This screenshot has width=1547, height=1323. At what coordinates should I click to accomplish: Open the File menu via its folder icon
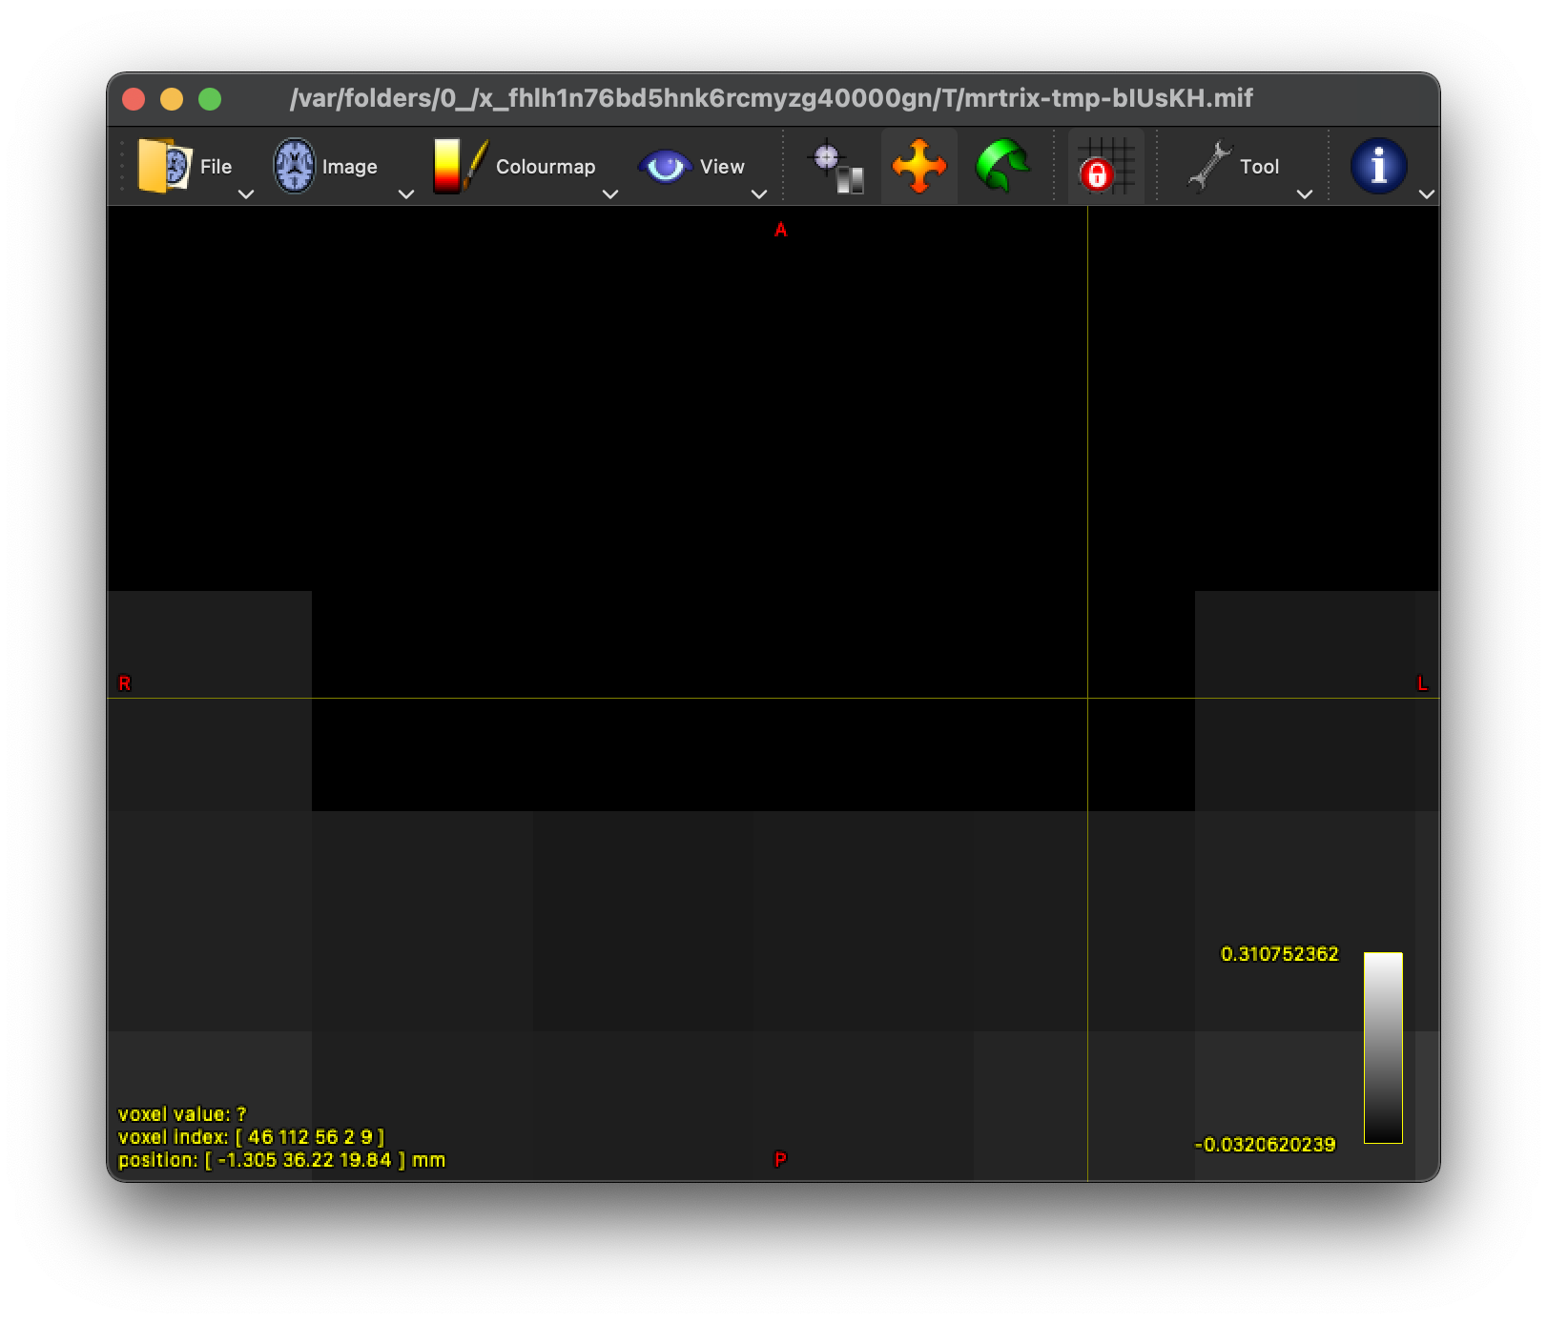[162, 164]
